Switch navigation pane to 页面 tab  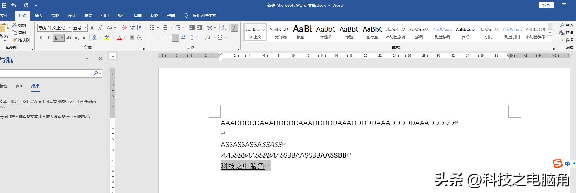(x=19, y=86)
